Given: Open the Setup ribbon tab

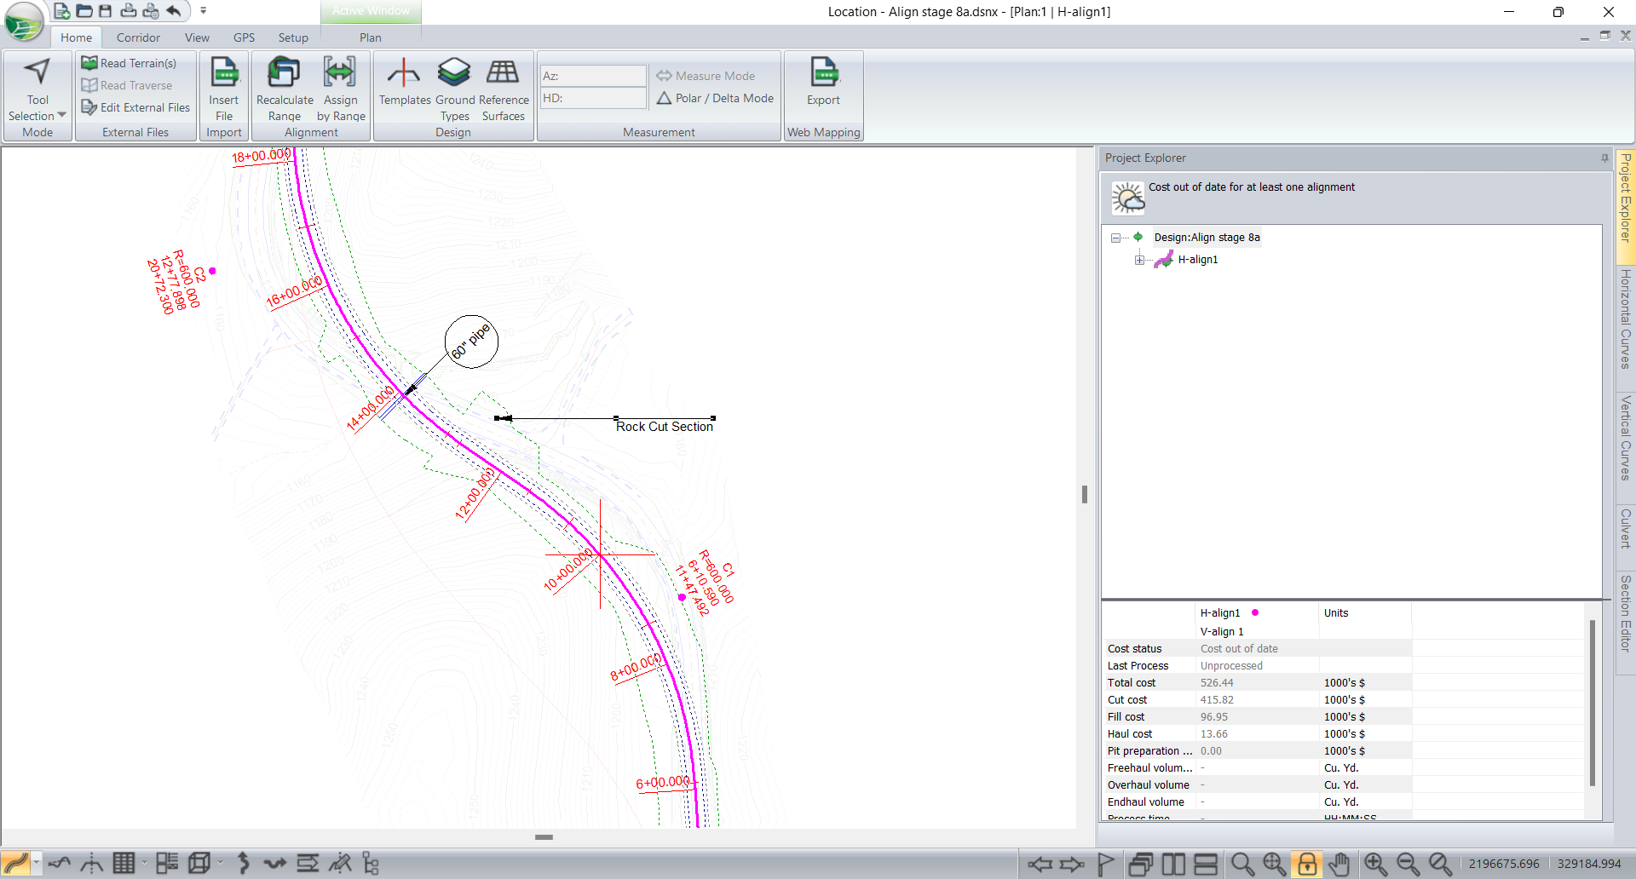Looking at the screenshot, I should pos(293,37).
